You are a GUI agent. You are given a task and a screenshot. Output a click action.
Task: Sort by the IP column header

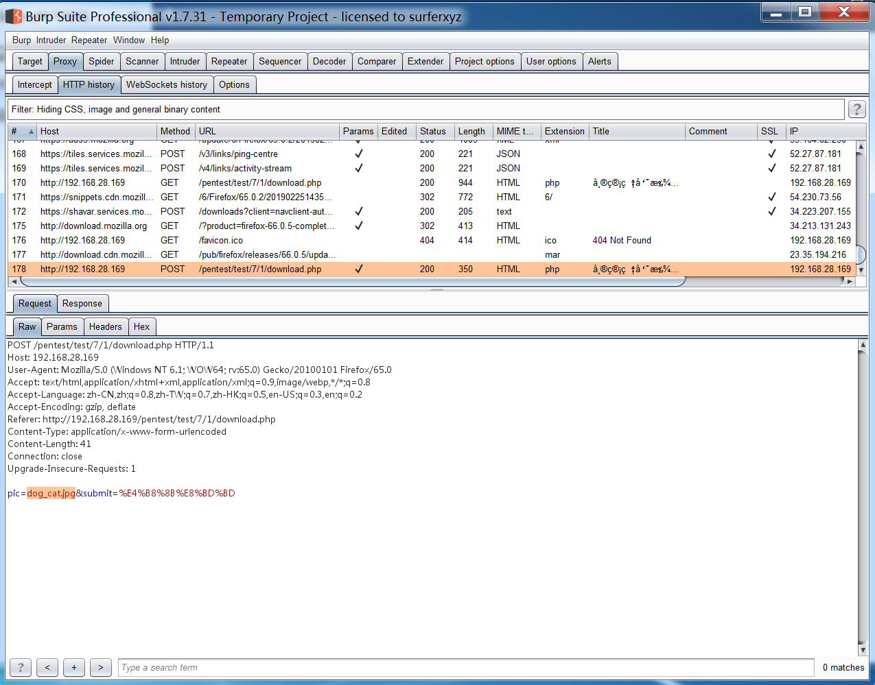[x=821, y=131]
